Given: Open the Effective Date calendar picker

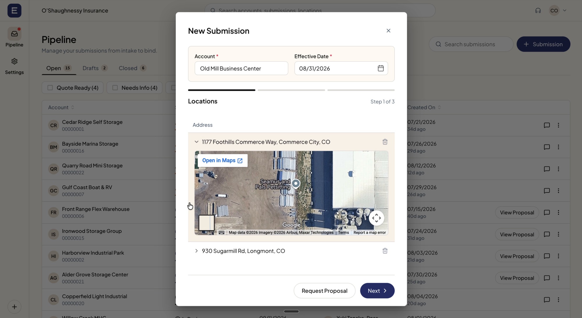Looking at the screenshot, I should (x=381, y=68).
